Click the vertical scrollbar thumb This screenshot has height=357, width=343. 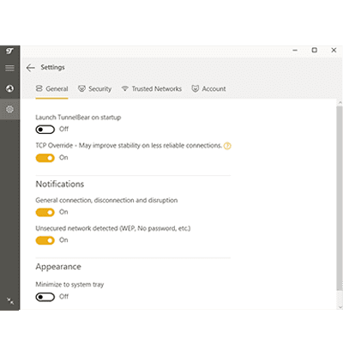[340, 198]
